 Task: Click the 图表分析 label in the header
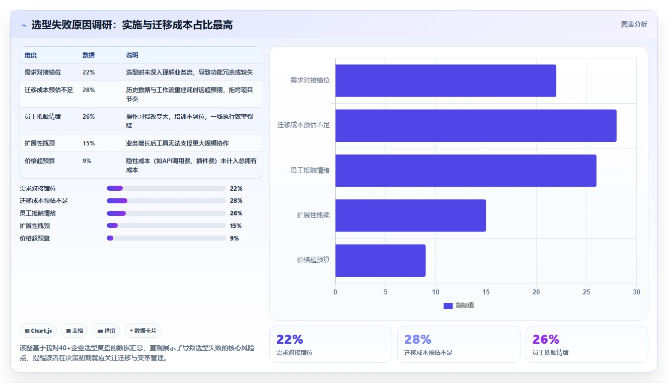(634, 24)
